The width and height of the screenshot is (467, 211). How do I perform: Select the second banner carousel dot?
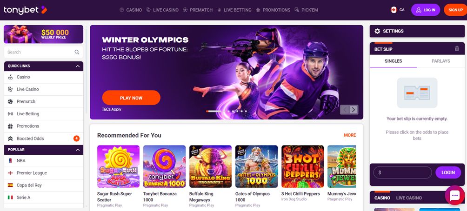(x=224, y=111)
